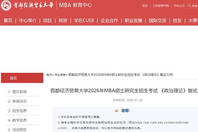Screen dimensions: 198x132
Task: Open 国际交流 navigation item
Action: pos(158,20)
